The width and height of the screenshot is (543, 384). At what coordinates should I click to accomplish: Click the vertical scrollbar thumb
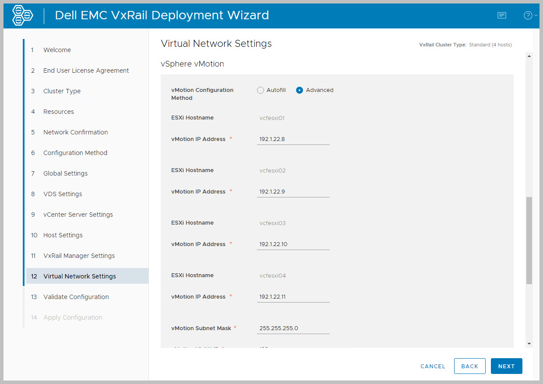coord(529,240)
